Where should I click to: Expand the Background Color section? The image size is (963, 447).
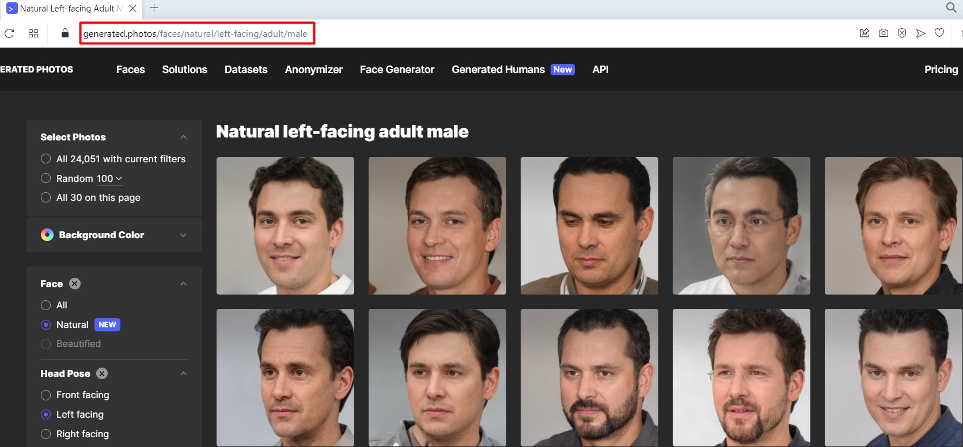183,235
